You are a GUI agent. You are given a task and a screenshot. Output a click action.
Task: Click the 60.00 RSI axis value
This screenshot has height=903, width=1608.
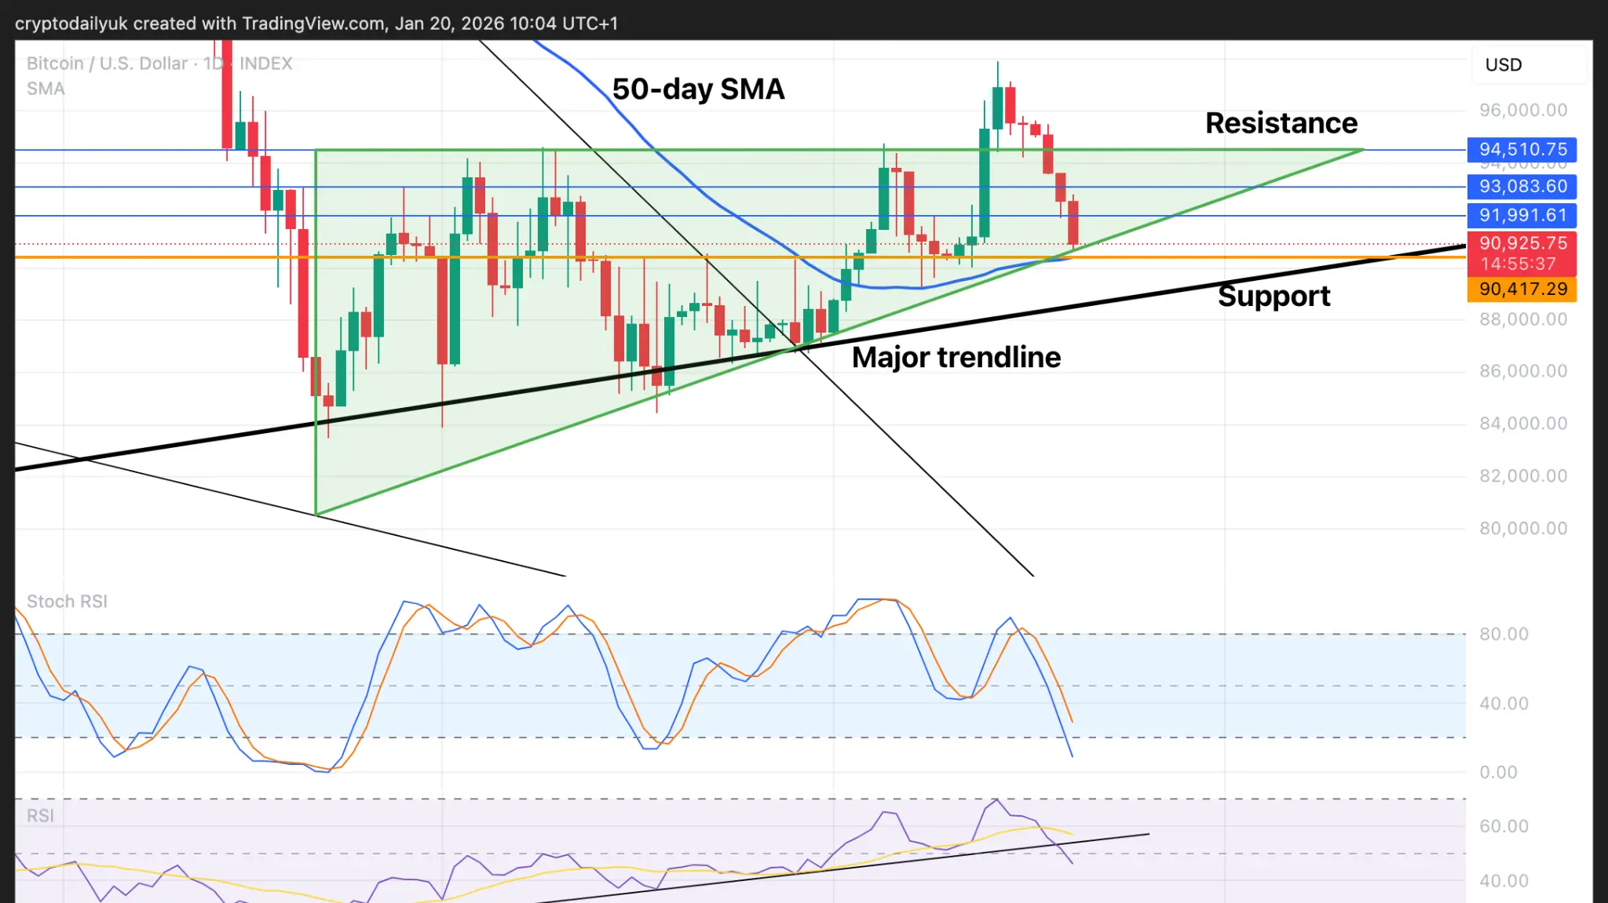pos(1504,826)
